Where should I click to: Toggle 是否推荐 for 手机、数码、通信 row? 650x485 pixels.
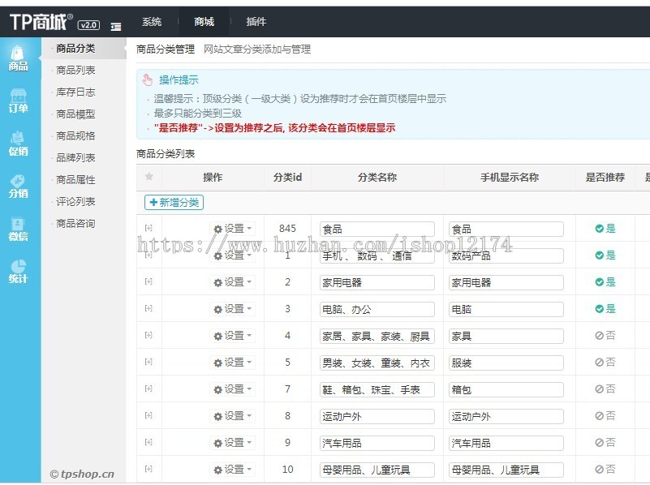tap(605, 255)
